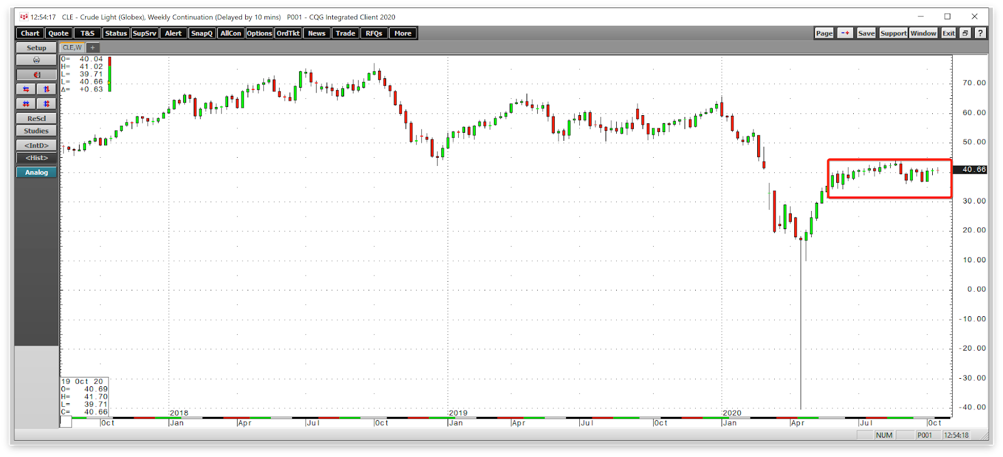The height and width of the screenshot is (457, 1003).
Task: Click the O= 40.04 open value
Action: coord(82,59)
